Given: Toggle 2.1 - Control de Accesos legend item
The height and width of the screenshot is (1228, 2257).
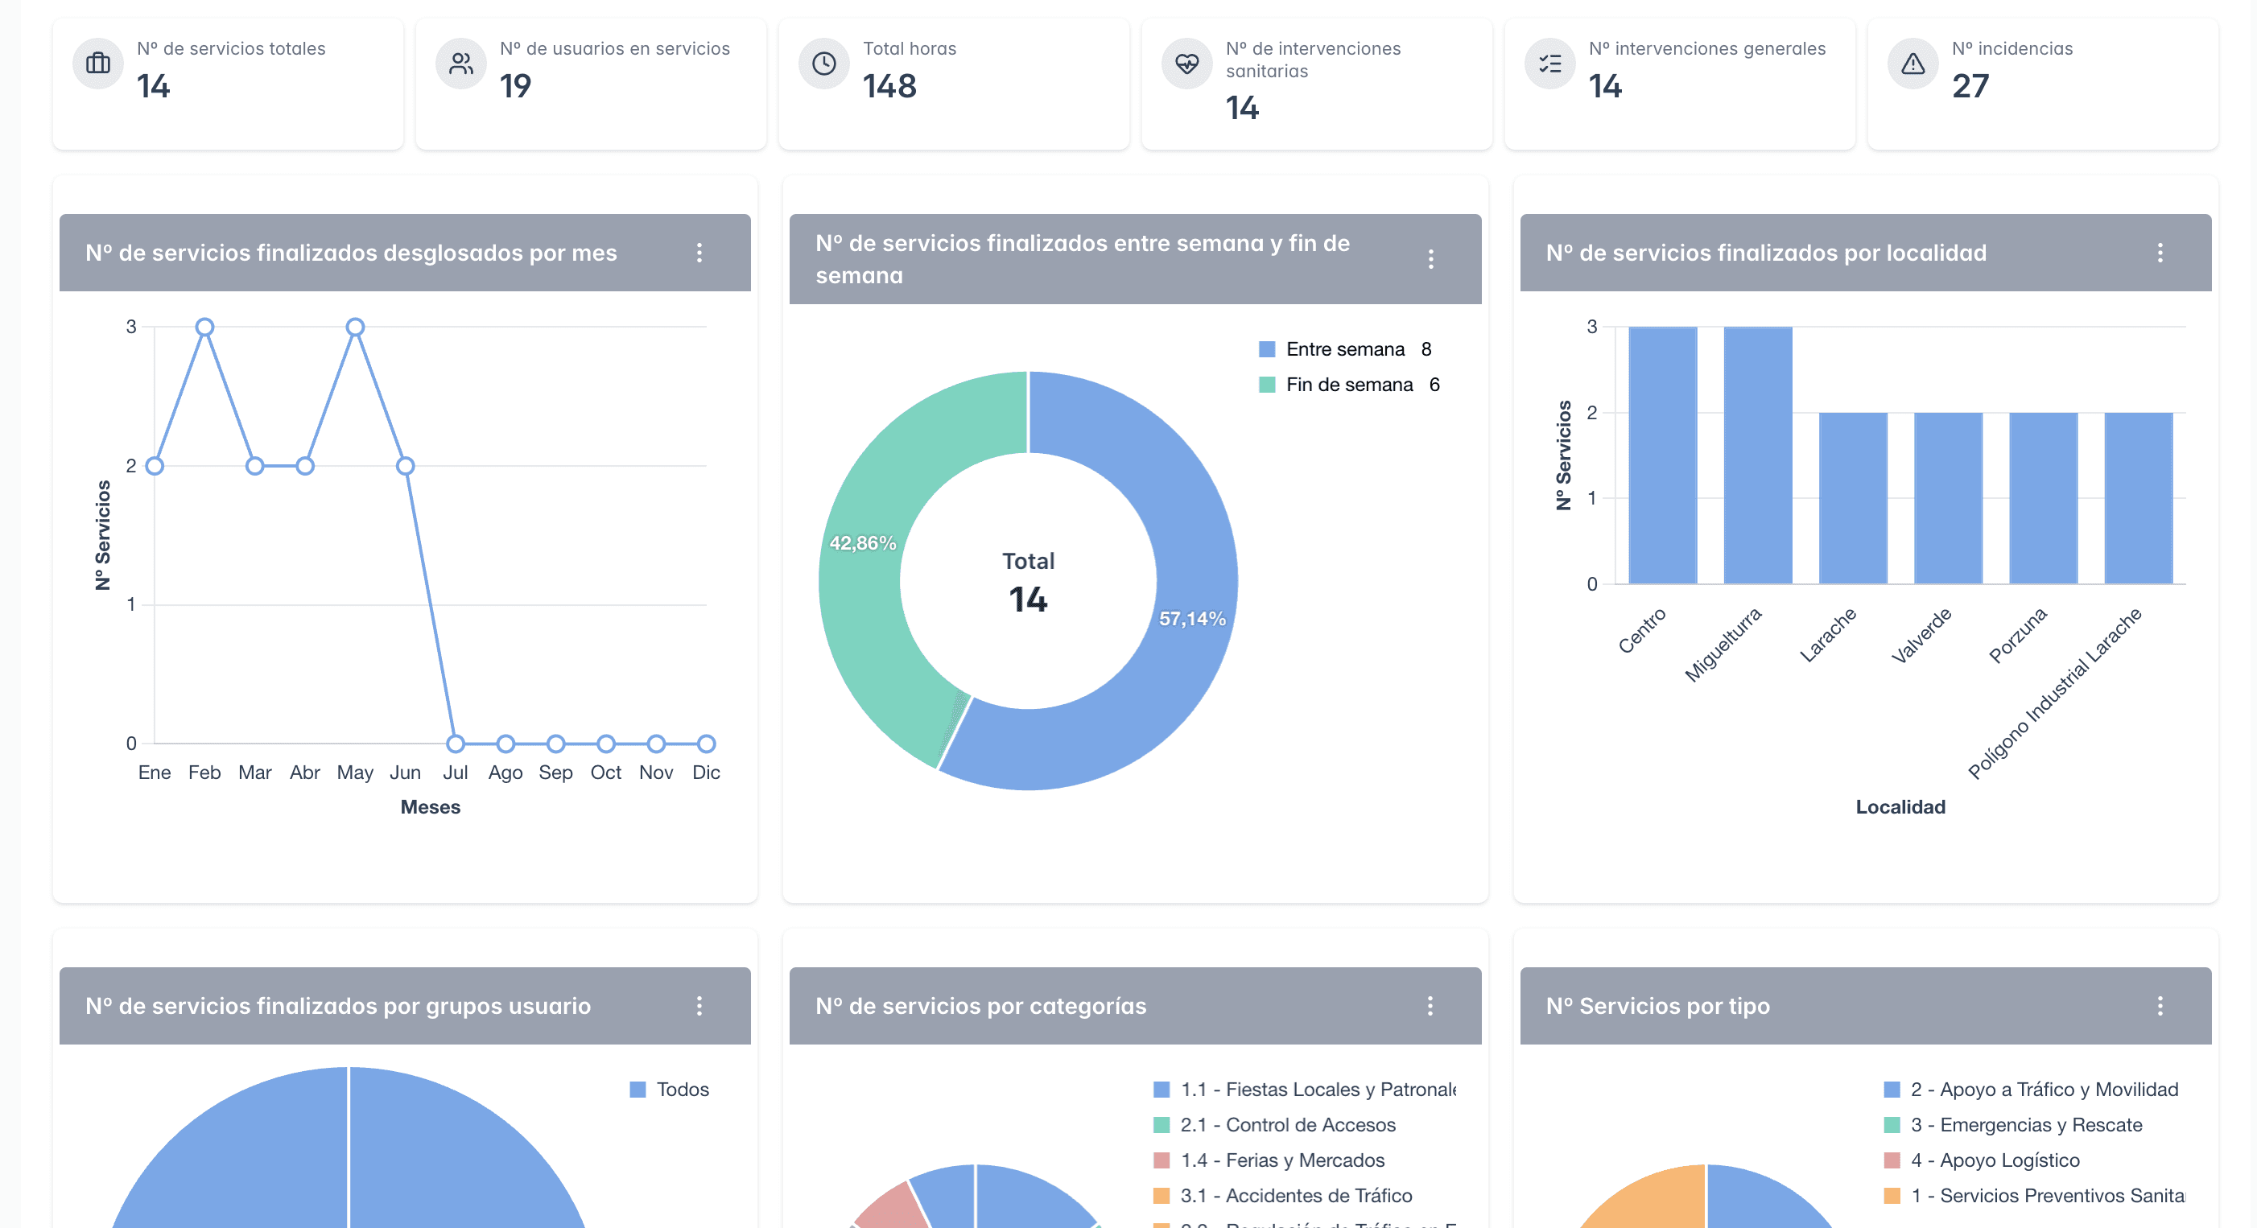Looking at the screenshot, I should click(x=1275, y=1125).
